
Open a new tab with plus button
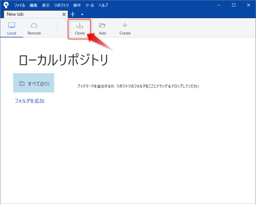click(x=73, y=14)
